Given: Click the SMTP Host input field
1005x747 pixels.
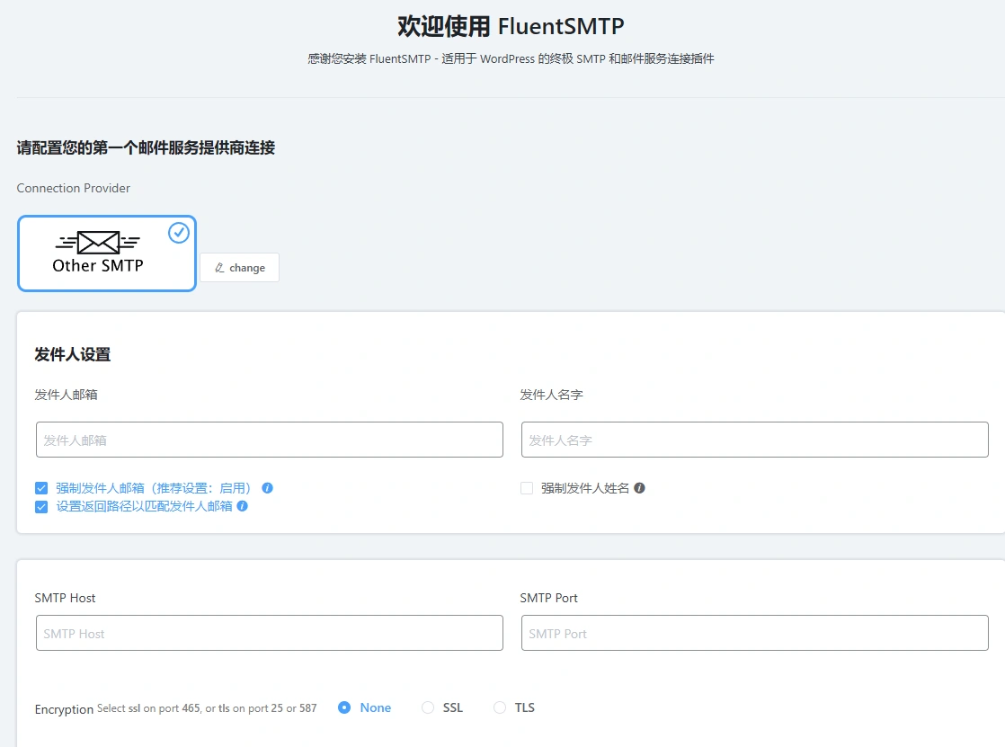Looking at the screenshot, I should point(269,633).
